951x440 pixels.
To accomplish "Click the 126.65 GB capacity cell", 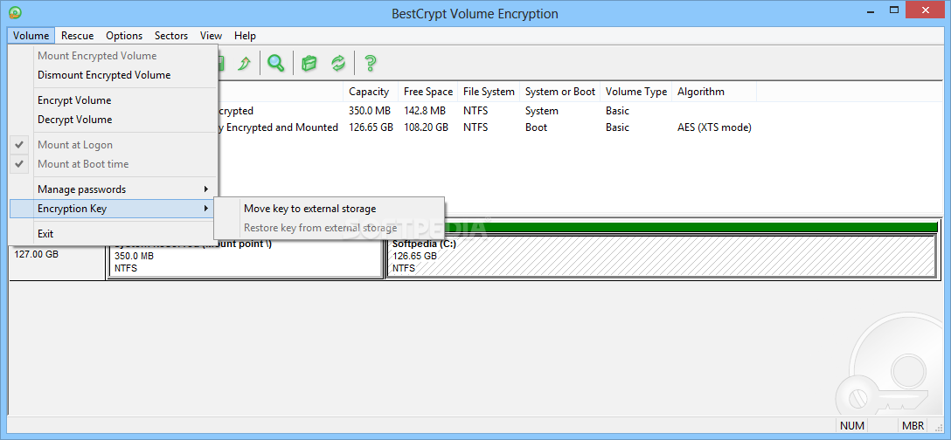I will point(371,127).
